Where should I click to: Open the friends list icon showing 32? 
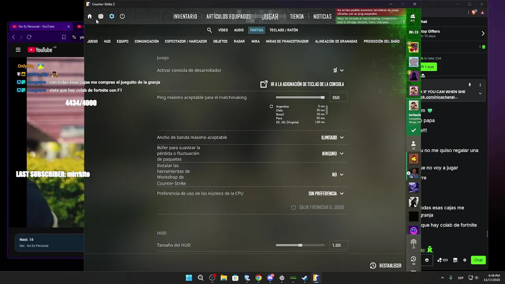(413, 145)
